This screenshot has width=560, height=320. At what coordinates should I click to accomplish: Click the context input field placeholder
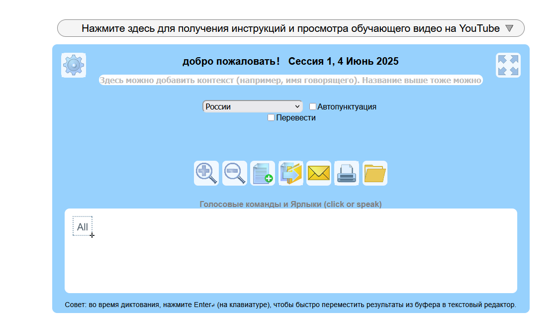(291, 80)
